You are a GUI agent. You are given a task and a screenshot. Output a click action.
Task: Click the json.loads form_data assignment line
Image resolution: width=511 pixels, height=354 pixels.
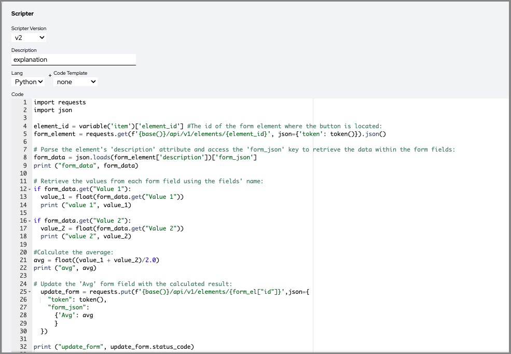(145, 158)
